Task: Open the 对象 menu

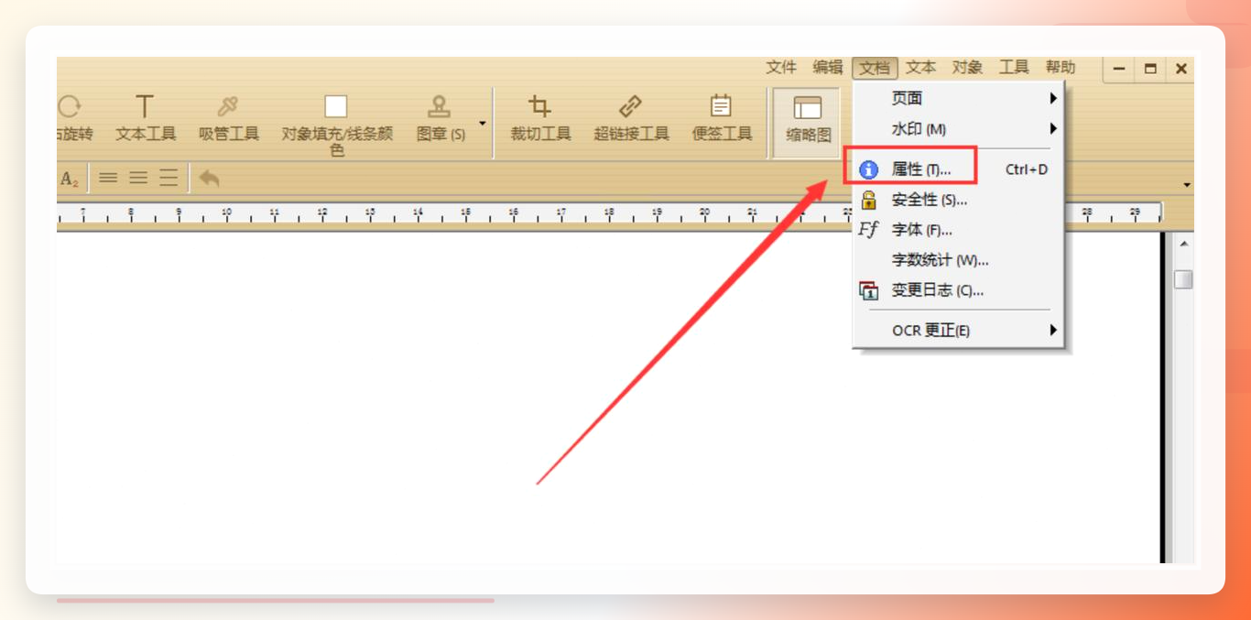Action: [x=968, y=68]
